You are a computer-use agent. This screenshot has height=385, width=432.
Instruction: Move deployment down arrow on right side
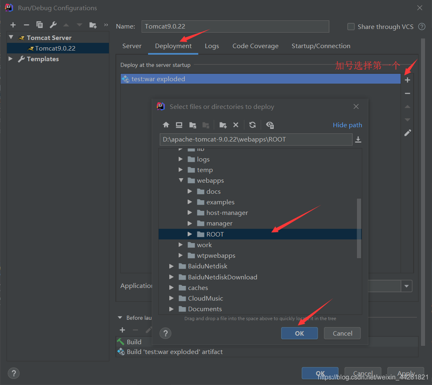point(408,120)
